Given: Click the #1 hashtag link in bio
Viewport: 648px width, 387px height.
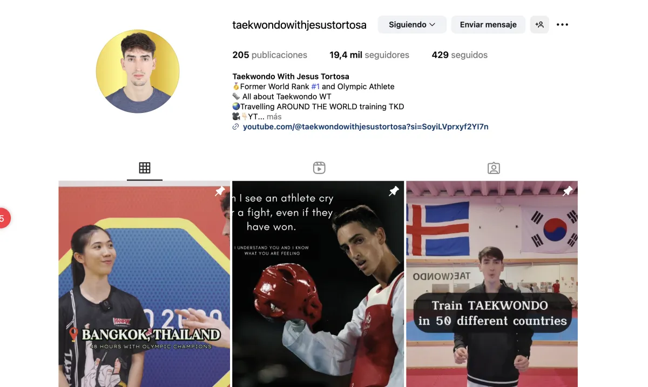Looking at the screenshot, I should [x=315, y=86].
